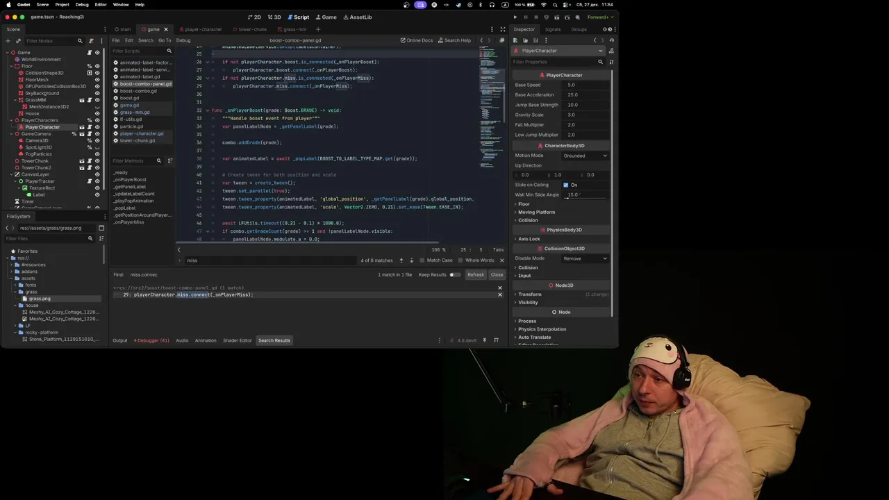Open the Online Docs

click(x=417, y=40)
